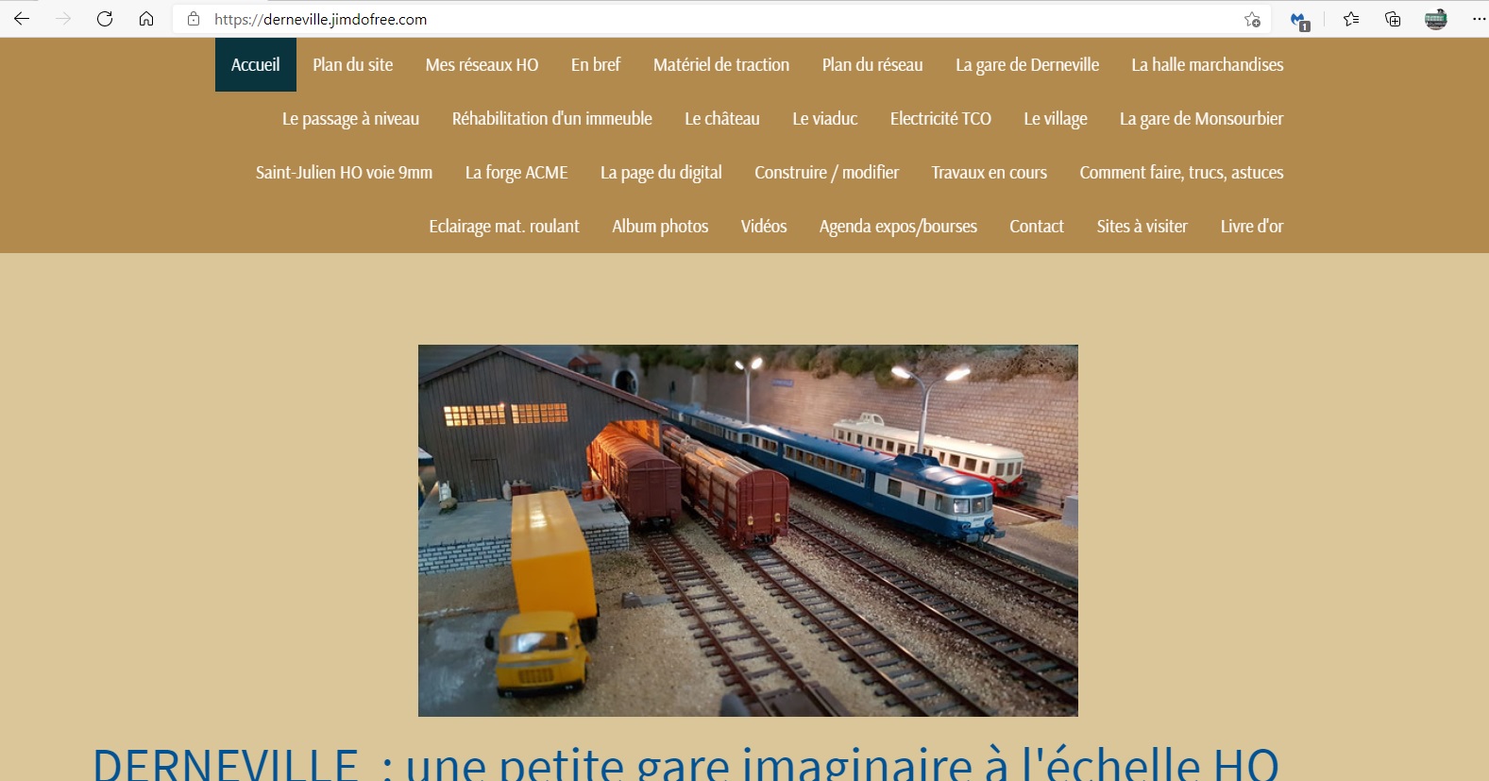Open the Livre d'or guestbook page
Screen dimensions: 1489x781
[x=1252, y=226]
